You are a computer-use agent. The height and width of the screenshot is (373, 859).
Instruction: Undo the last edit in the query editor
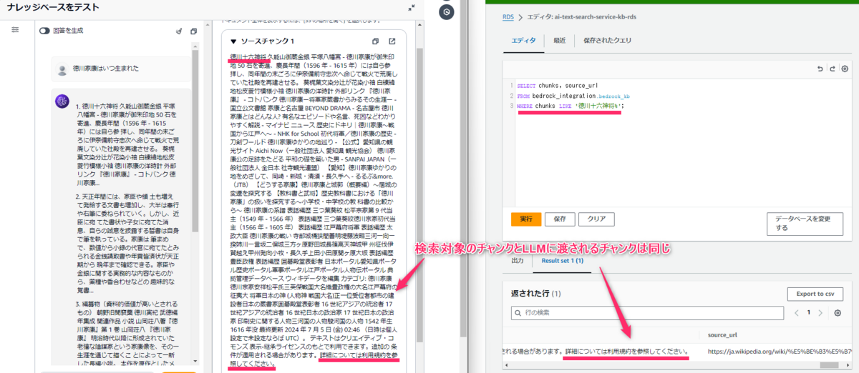click(x=820, y=69)
